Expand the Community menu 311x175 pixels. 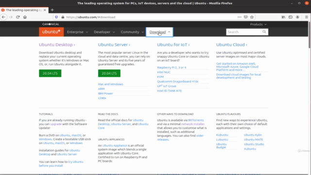click(132, 32)
